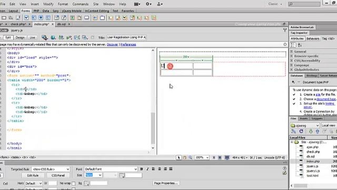Viewport: 337px width, 190px height.
Task: Open the Commands menu
Action: [x=81, y=4]
